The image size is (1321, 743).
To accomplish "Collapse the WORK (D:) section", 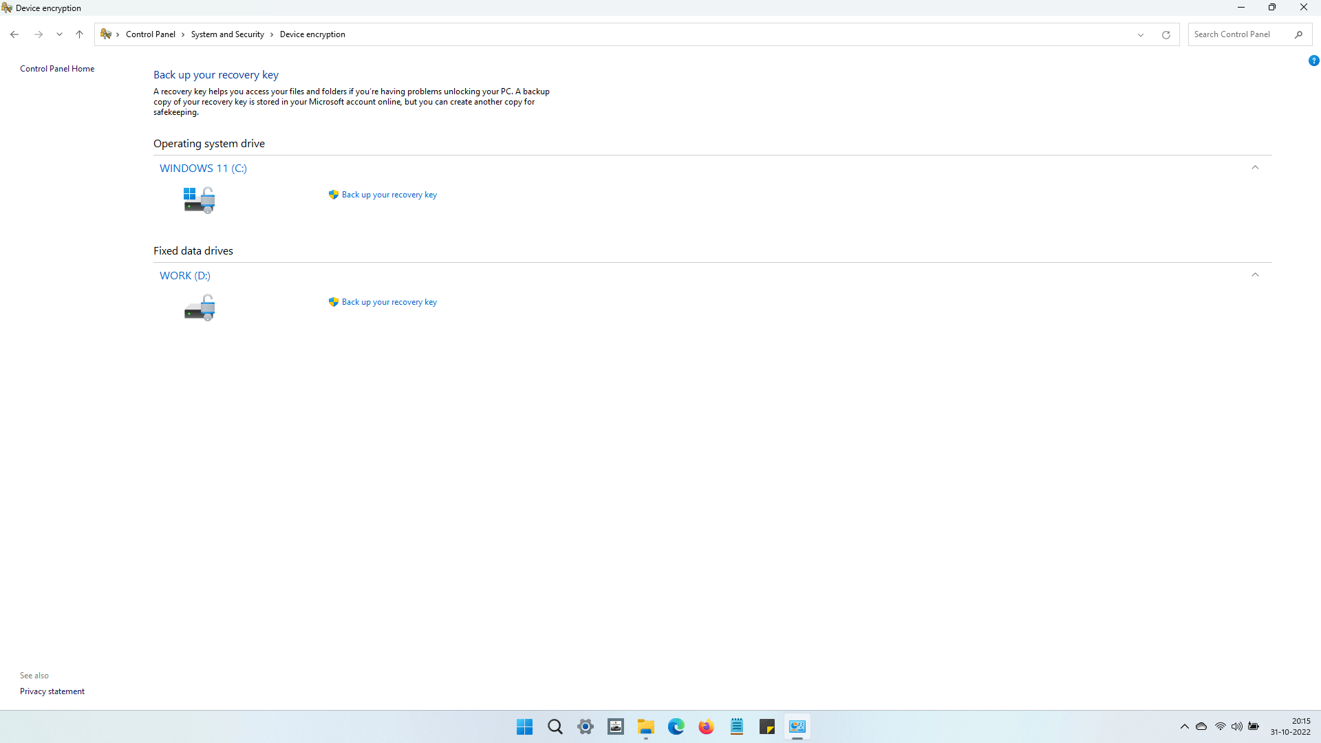I will coord(1255,275).
